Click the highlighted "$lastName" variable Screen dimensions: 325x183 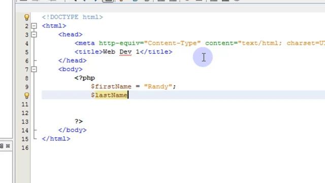click(x=110, y=95)
